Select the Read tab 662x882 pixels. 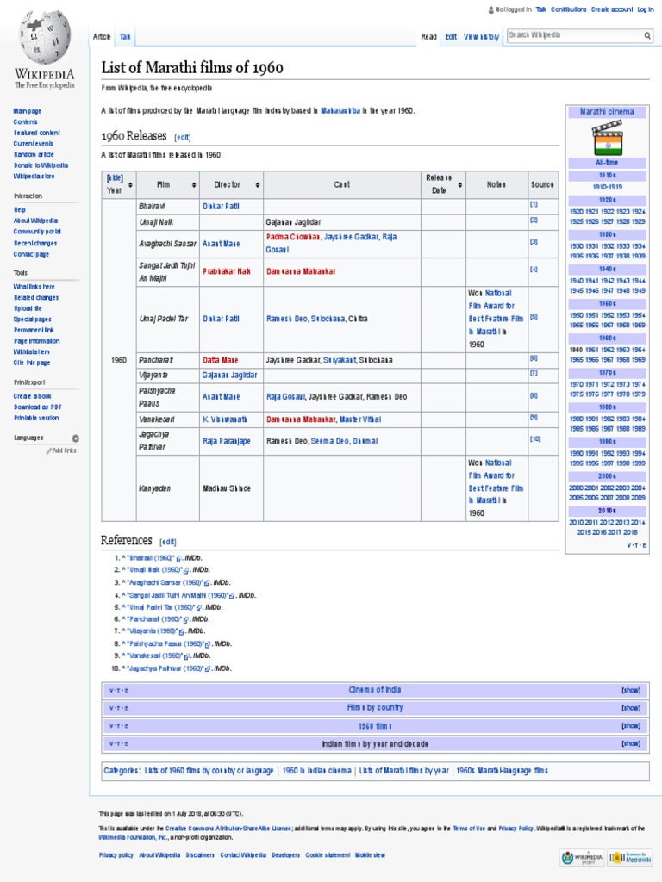pos(429,36)
